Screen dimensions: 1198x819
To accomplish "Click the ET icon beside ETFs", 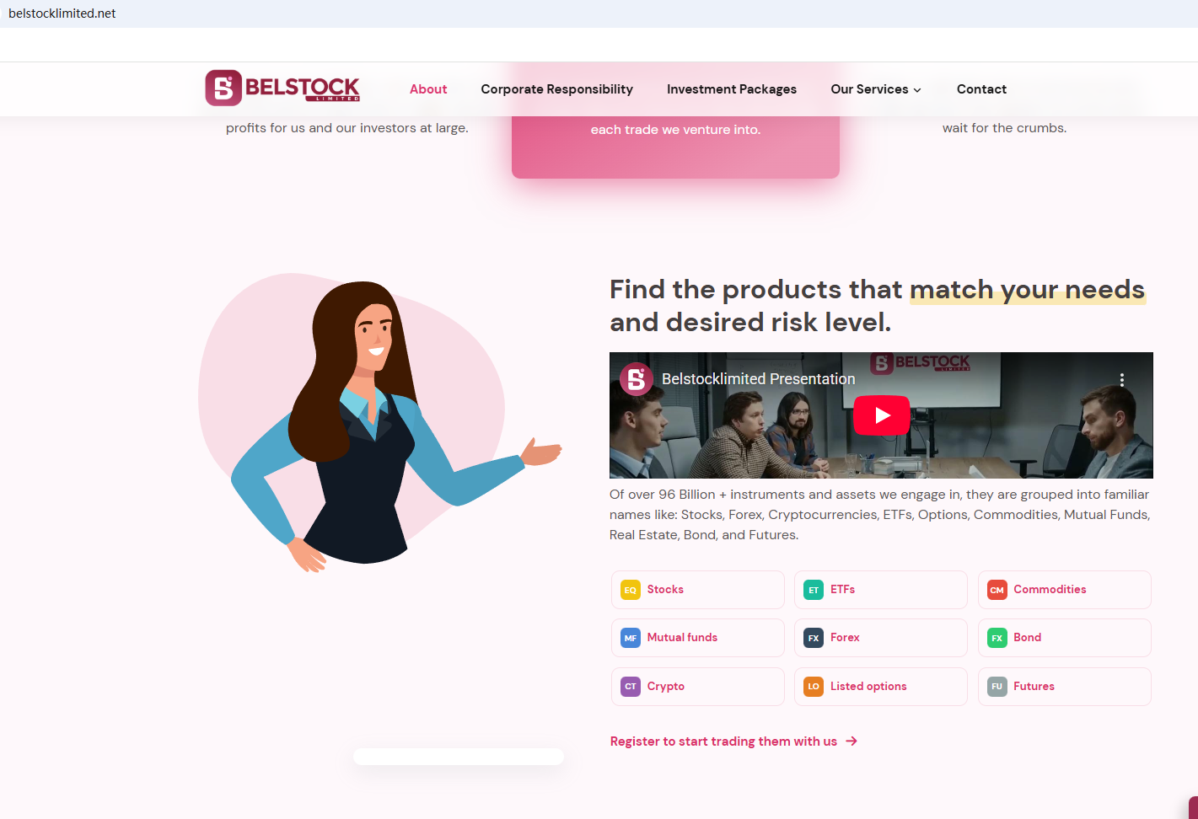I will [x=814, y=590].
